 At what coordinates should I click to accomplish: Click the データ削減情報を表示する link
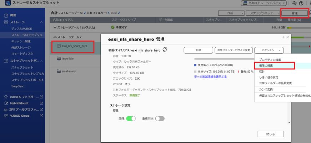point(210,76)
